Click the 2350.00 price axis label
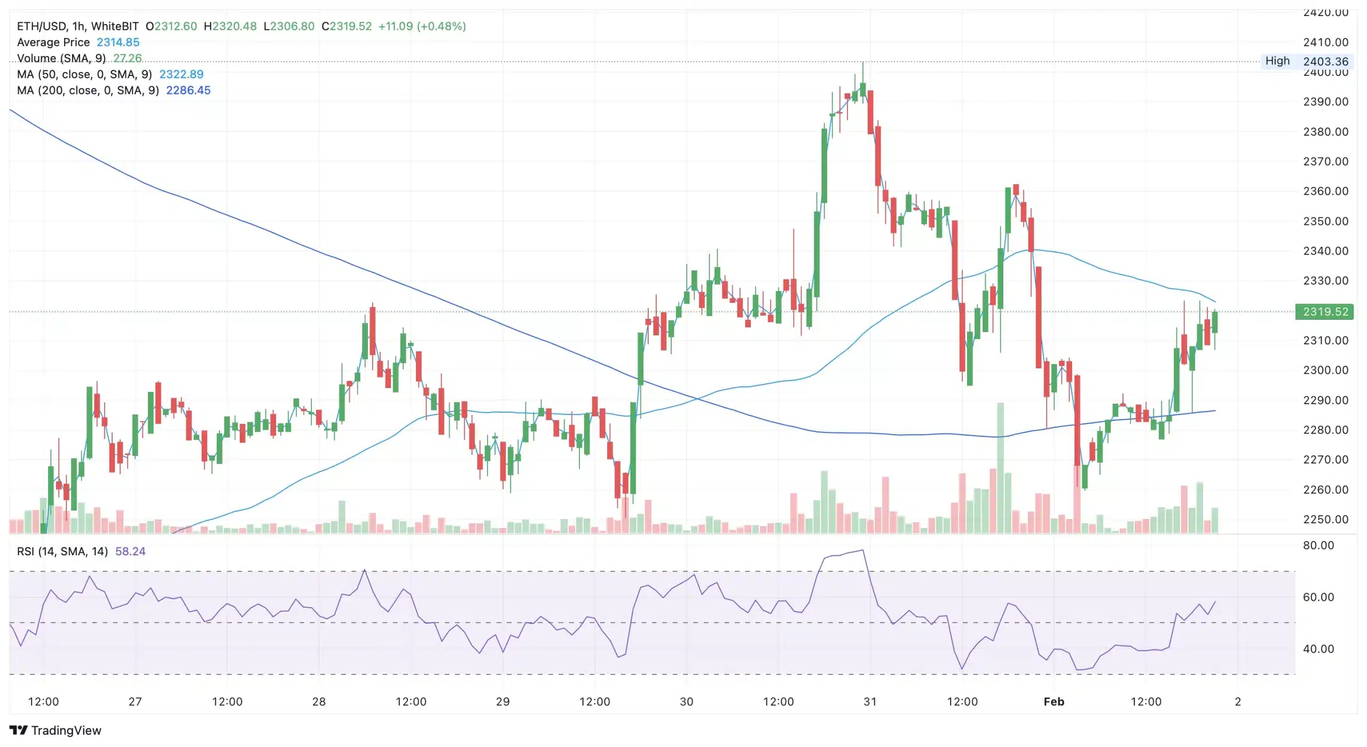The width and height of the screenshot is (1367, 747). (x=1326, y=221)
